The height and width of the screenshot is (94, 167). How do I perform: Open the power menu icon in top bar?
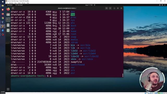point(165,5)
